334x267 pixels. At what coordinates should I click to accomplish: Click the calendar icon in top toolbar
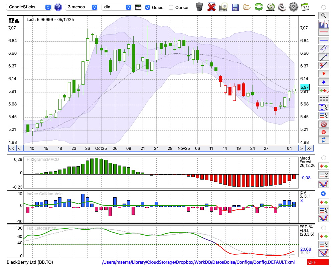click(305, 7)
